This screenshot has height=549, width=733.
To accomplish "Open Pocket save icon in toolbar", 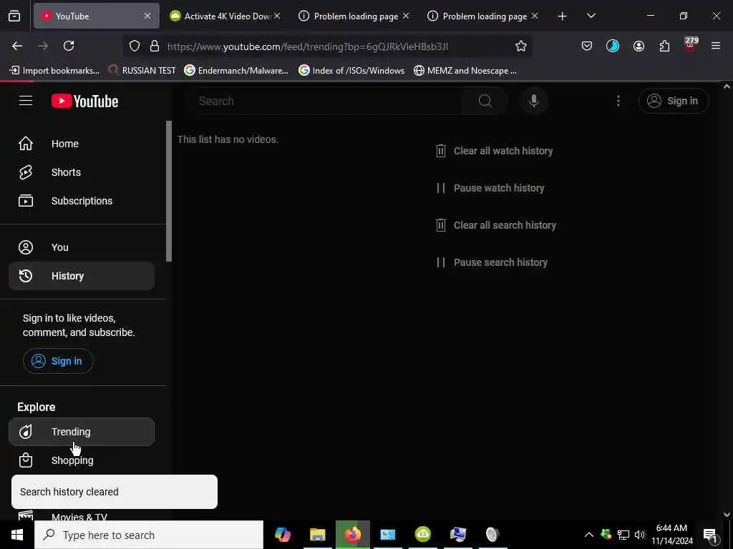I will [x=587, y=46].
